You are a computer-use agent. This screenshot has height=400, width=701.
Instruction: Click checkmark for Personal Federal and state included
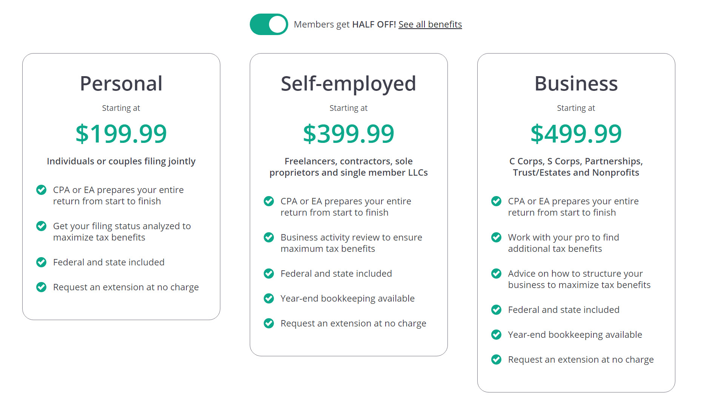click(41, 262)
